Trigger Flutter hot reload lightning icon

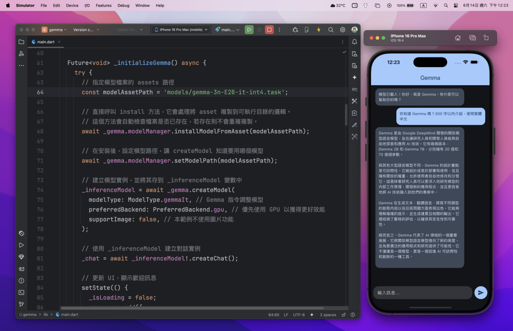318,30
